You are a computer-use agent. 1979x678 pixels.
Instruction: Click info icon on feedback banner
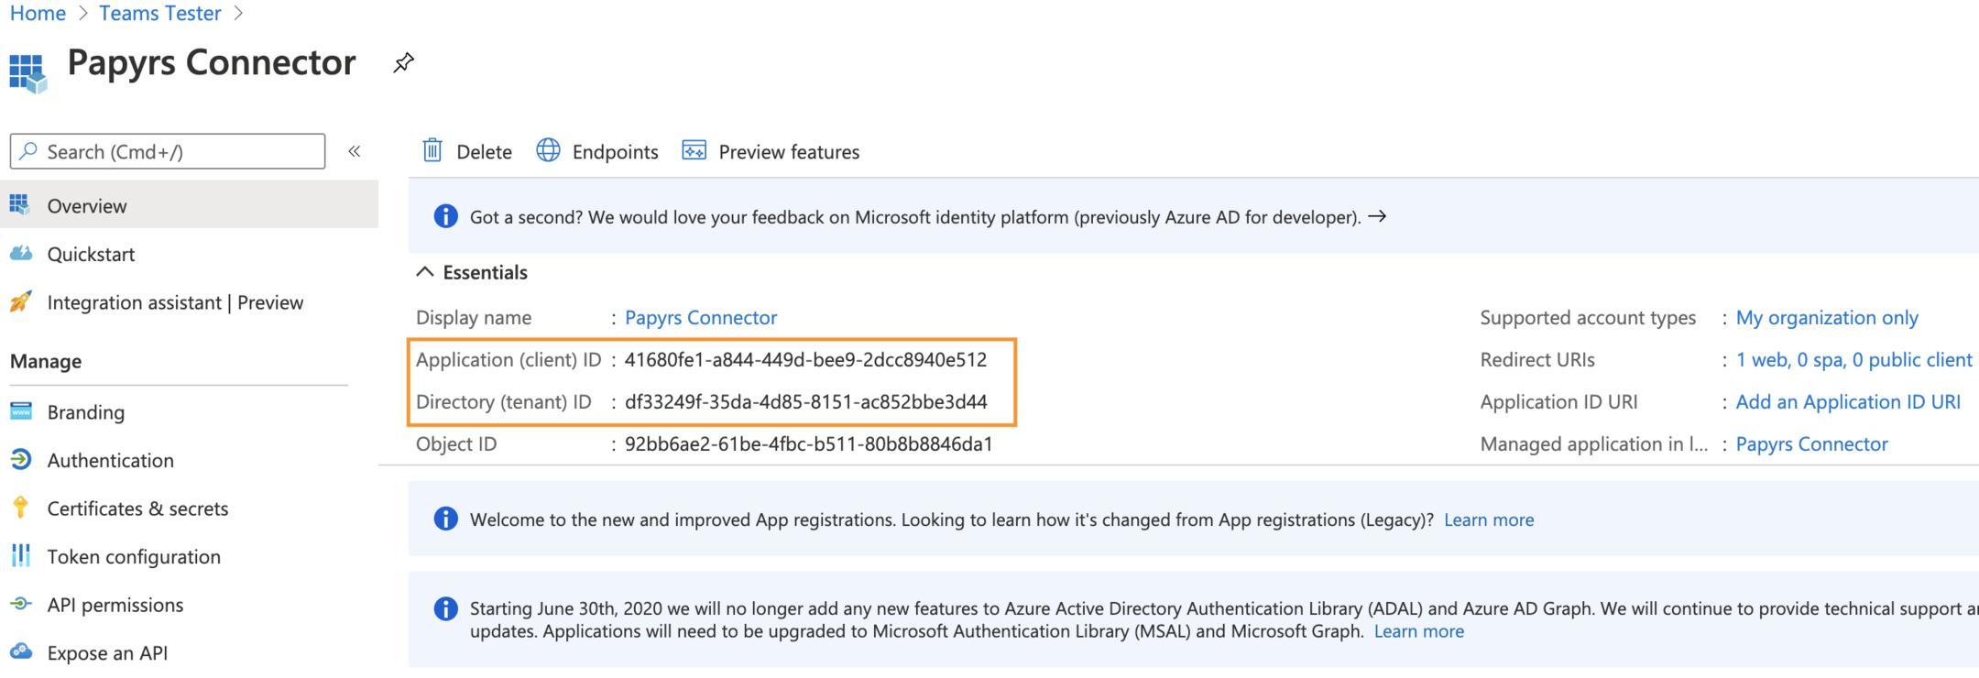coord(445,216)
